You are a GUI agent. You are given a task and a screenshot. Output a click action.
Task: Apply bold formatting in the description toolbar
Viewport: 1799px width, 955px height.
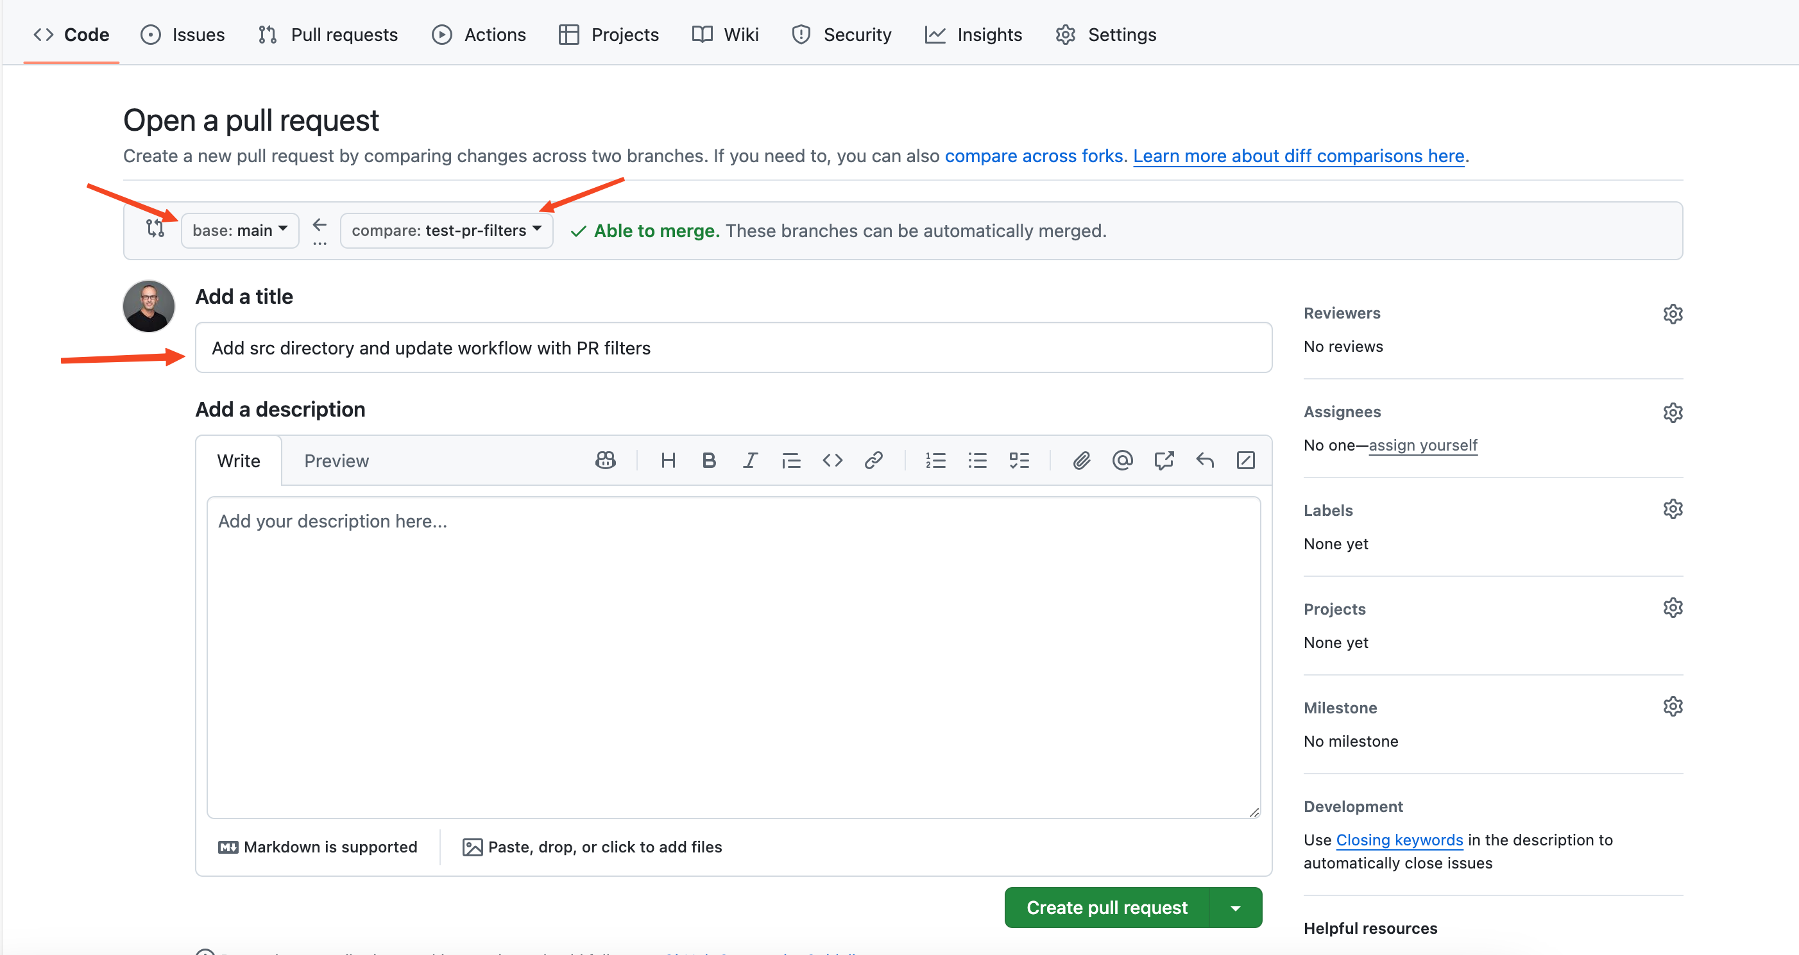(709, 460)
